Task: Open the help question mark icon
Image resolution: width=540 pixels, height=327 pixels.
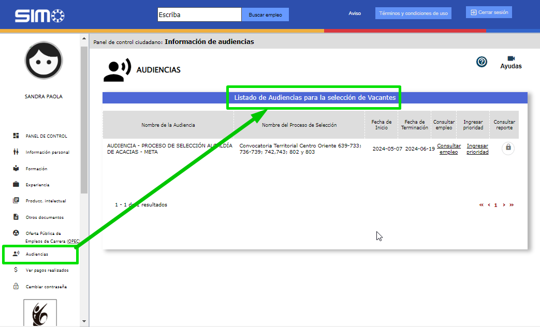Action: (481, 62)
